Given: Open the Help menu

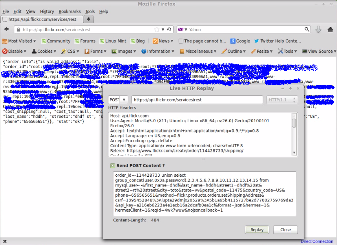Looking at the screenshot, I should click(x=104, y=11).
